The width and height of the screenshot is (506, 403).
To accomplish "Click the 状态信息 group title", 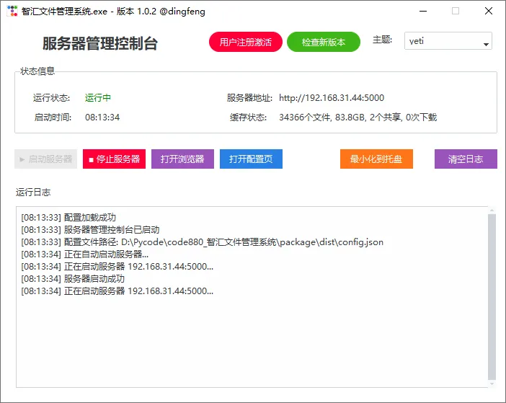I will pos(37,71).
